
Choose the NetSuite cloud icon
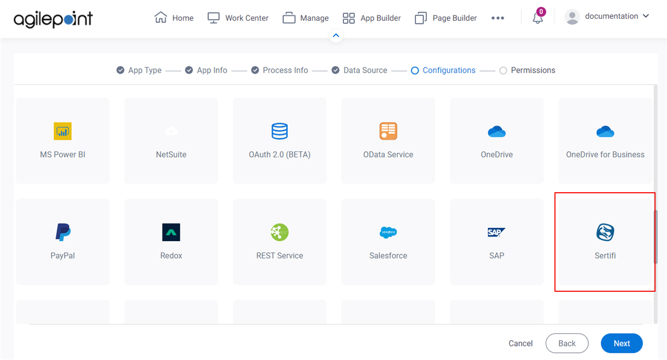[171, 131]
